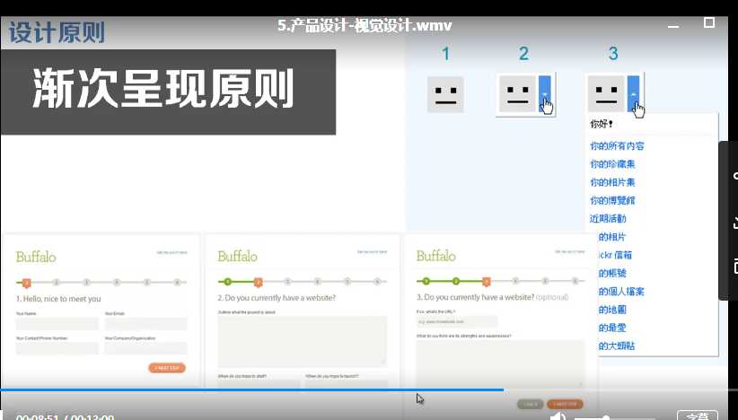Choose 近期活動 in the dropdown menu
The width and height of the screenshot is (738, 420).
click(608, 219)
